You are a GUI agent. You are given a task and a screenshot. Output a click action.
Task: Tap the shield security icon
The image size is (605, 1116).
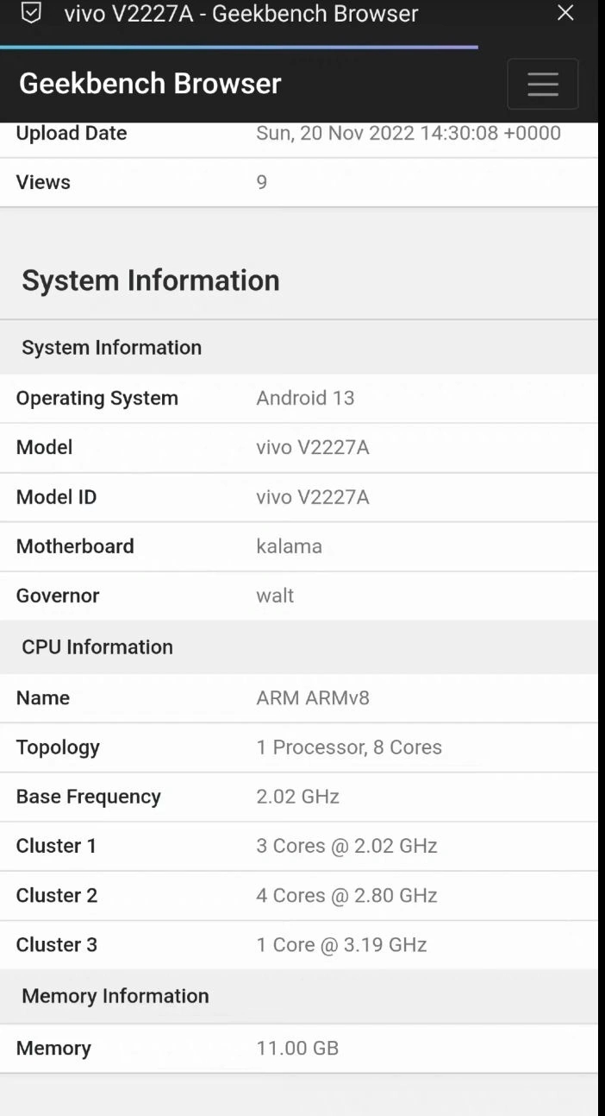[31, 14]
